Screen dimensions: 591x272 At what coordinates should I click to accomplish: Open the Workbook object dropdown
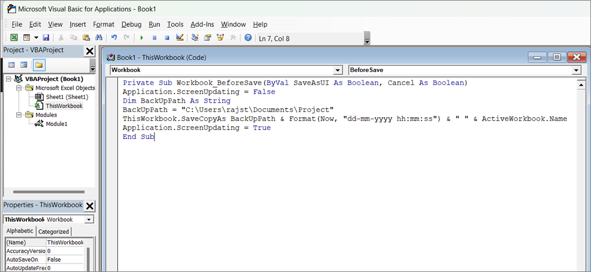(x=337, y=70)
